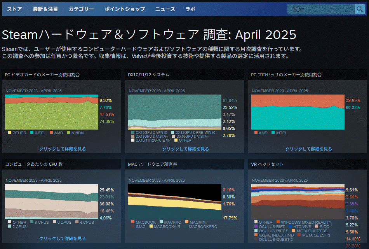Click the DX12GPU & PRE-WIN10 legend swatch
This screenshot has height=249, width=369.
[x=172, y=132]
